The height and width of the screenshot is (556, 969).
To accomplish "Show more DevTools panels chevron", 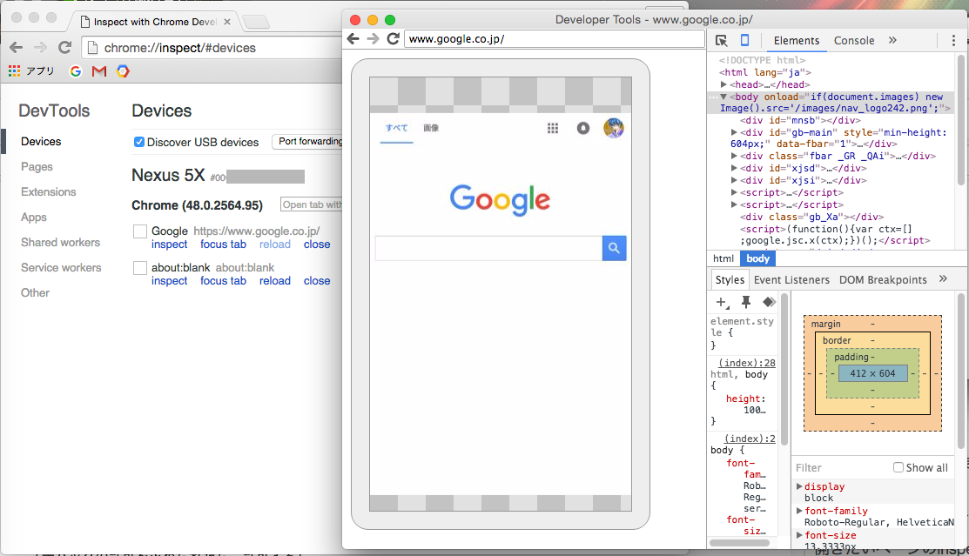I will coord(892,40).
